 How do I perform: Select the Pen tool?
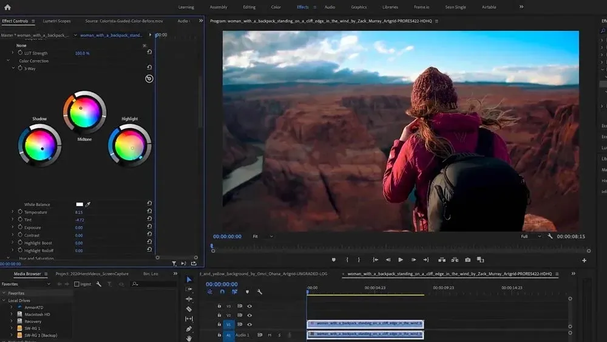189,329
